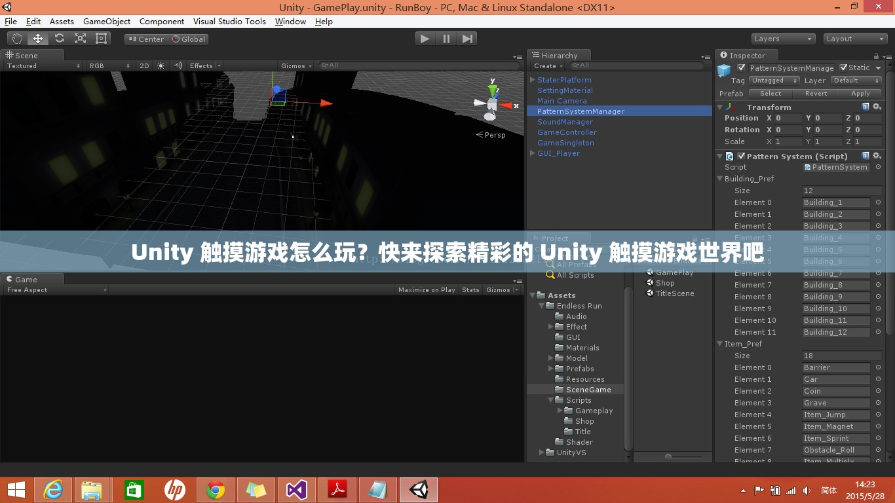Open Transform component help book icon

[866, 107]
